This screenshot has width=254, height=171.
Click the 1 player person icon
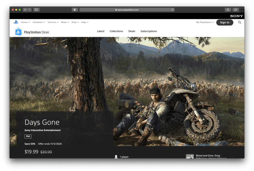[x=116, y=157]
